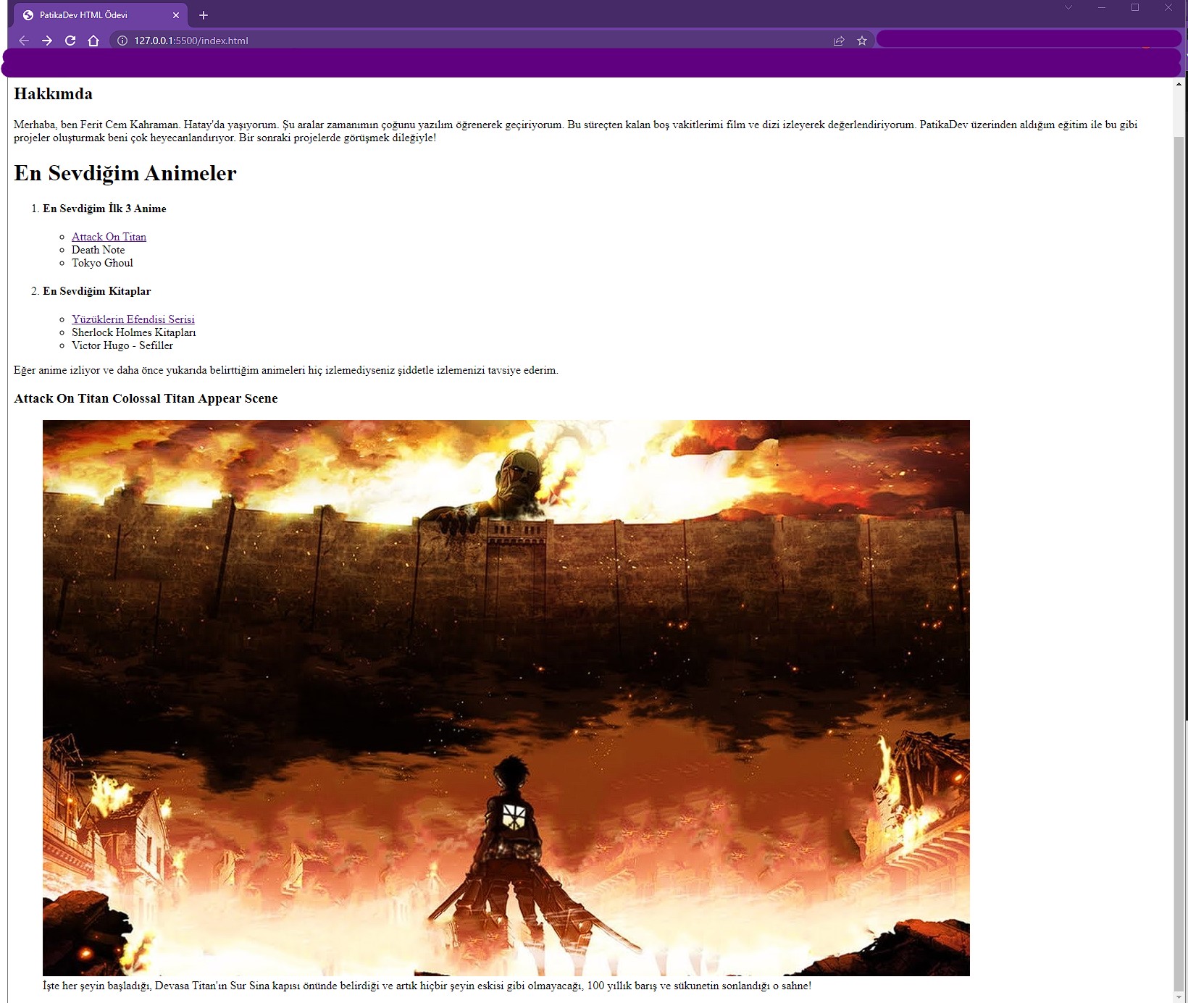The width and height of the screenshot is (1188, 1003).
Task: Click the En Sevdiğim Animeler heading
Action: 125,173
